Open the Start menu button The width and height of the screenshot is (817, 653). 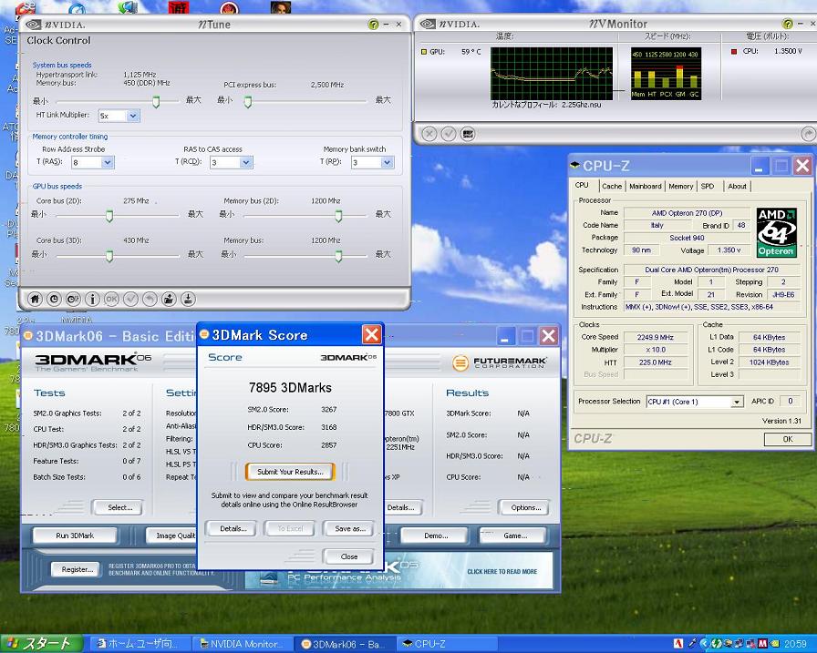41,644
